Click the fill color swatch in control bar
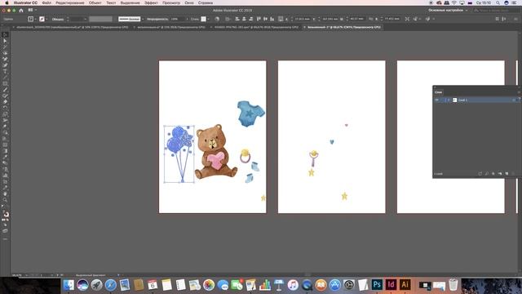522x294 pixels. pos(31,19)
